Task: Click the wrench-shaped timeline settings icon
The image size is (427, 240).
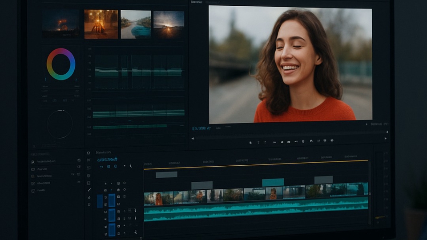Action: point(130,166)
